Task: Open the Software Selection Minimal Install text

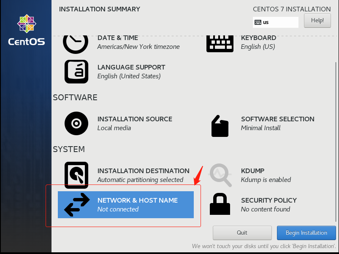Action: click(260, 128)
